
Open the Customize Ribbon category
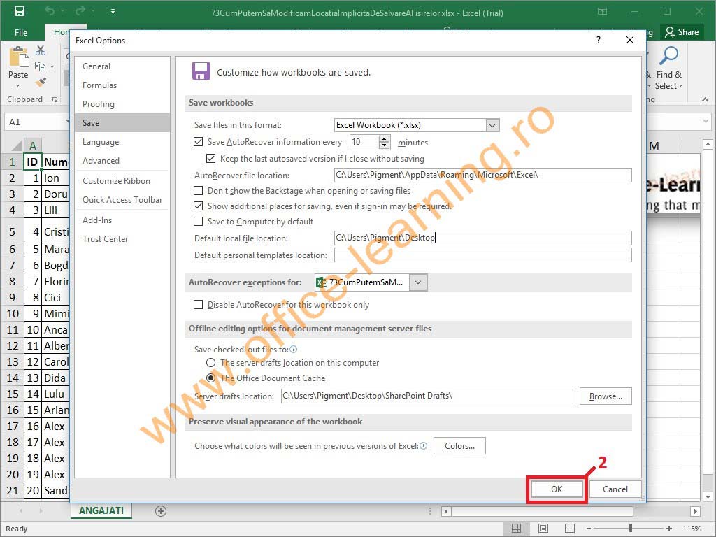coord(122,181)
